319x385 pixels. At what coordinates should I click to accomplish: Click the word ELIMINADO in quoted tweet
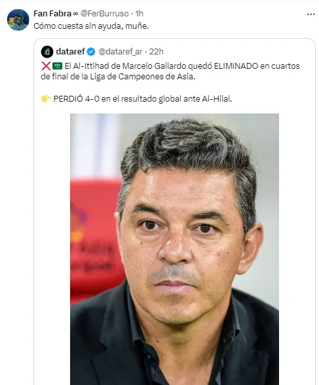coord(236,66)
